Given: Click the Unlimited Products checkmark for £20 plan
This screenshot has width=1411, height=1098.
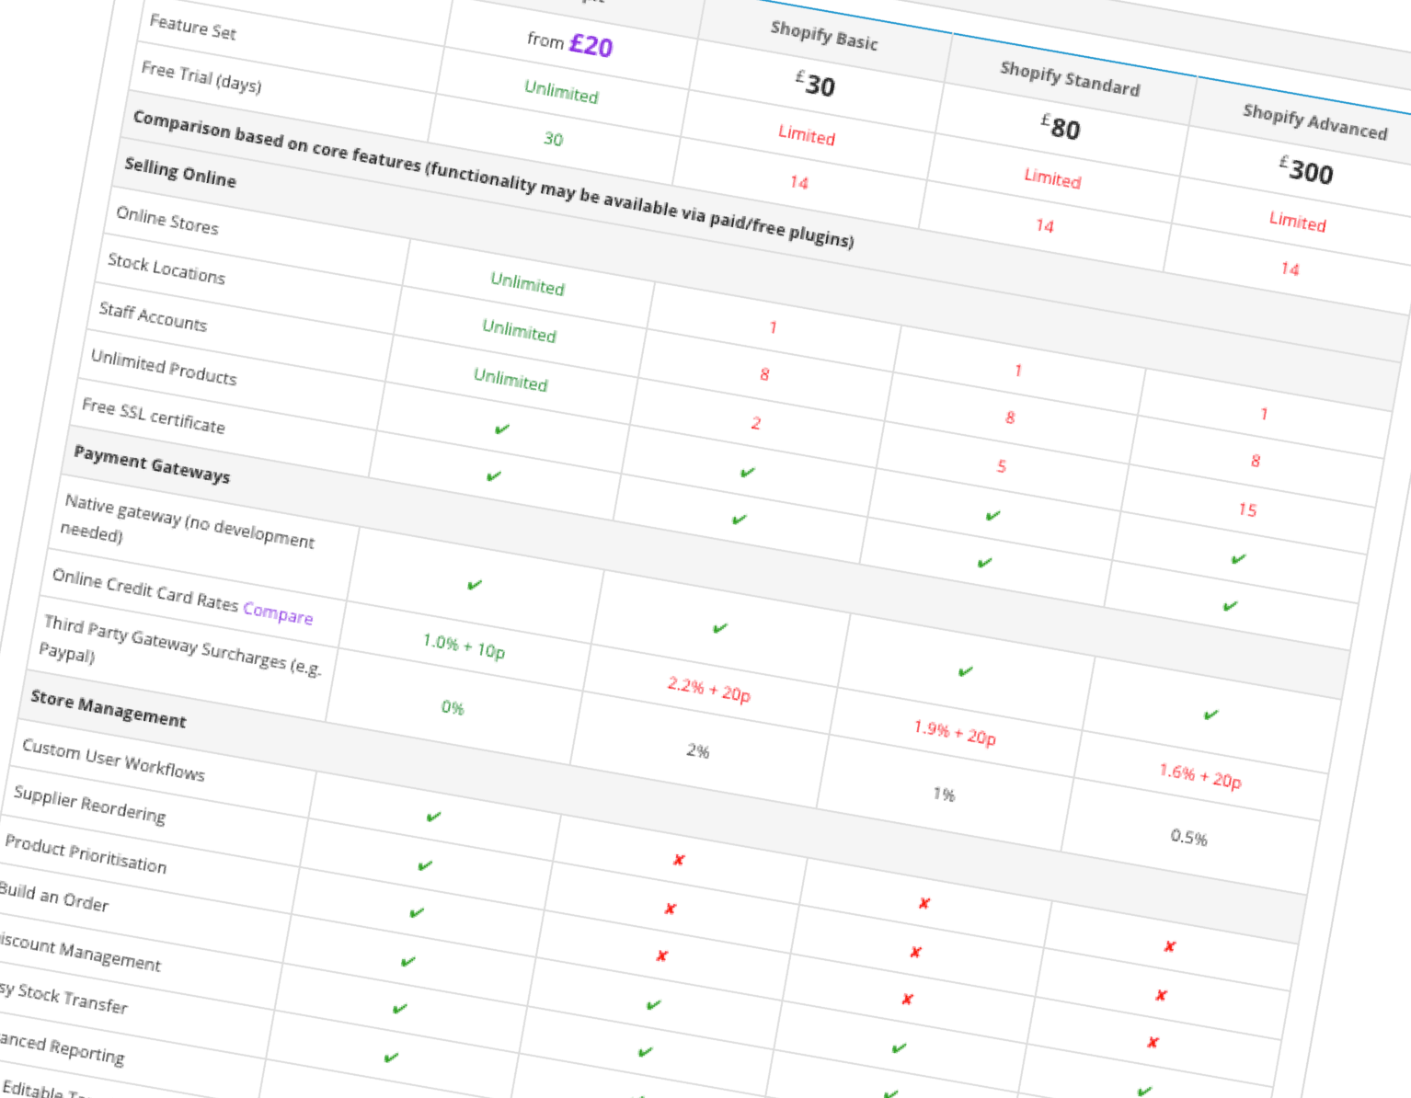Looking at the screenshot, I should 502,429.
